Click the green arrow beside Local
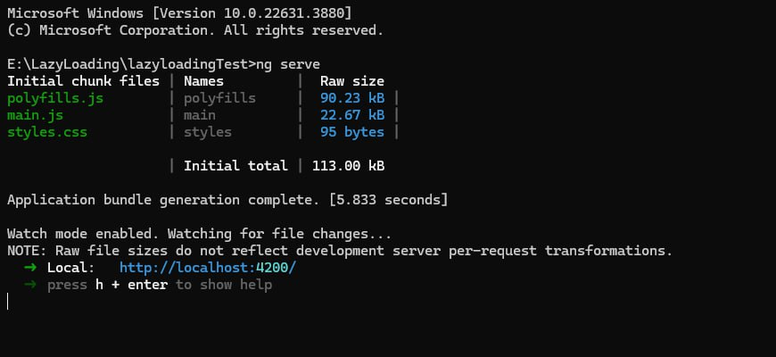 (31, 268)
